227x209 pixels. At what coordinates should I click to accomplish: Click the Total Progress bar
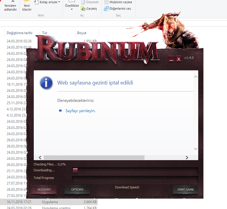[135, 179]
